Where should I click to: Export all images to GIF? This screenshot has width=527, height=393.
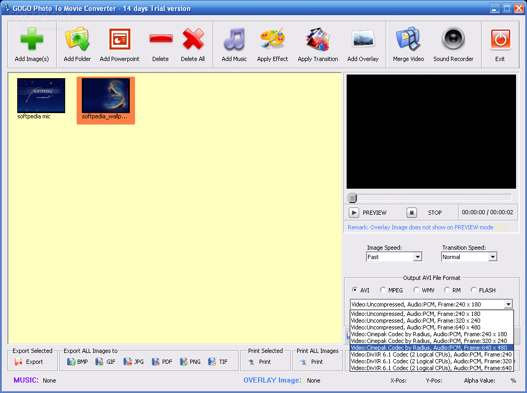pyautogui.click(x=105, y=362)
